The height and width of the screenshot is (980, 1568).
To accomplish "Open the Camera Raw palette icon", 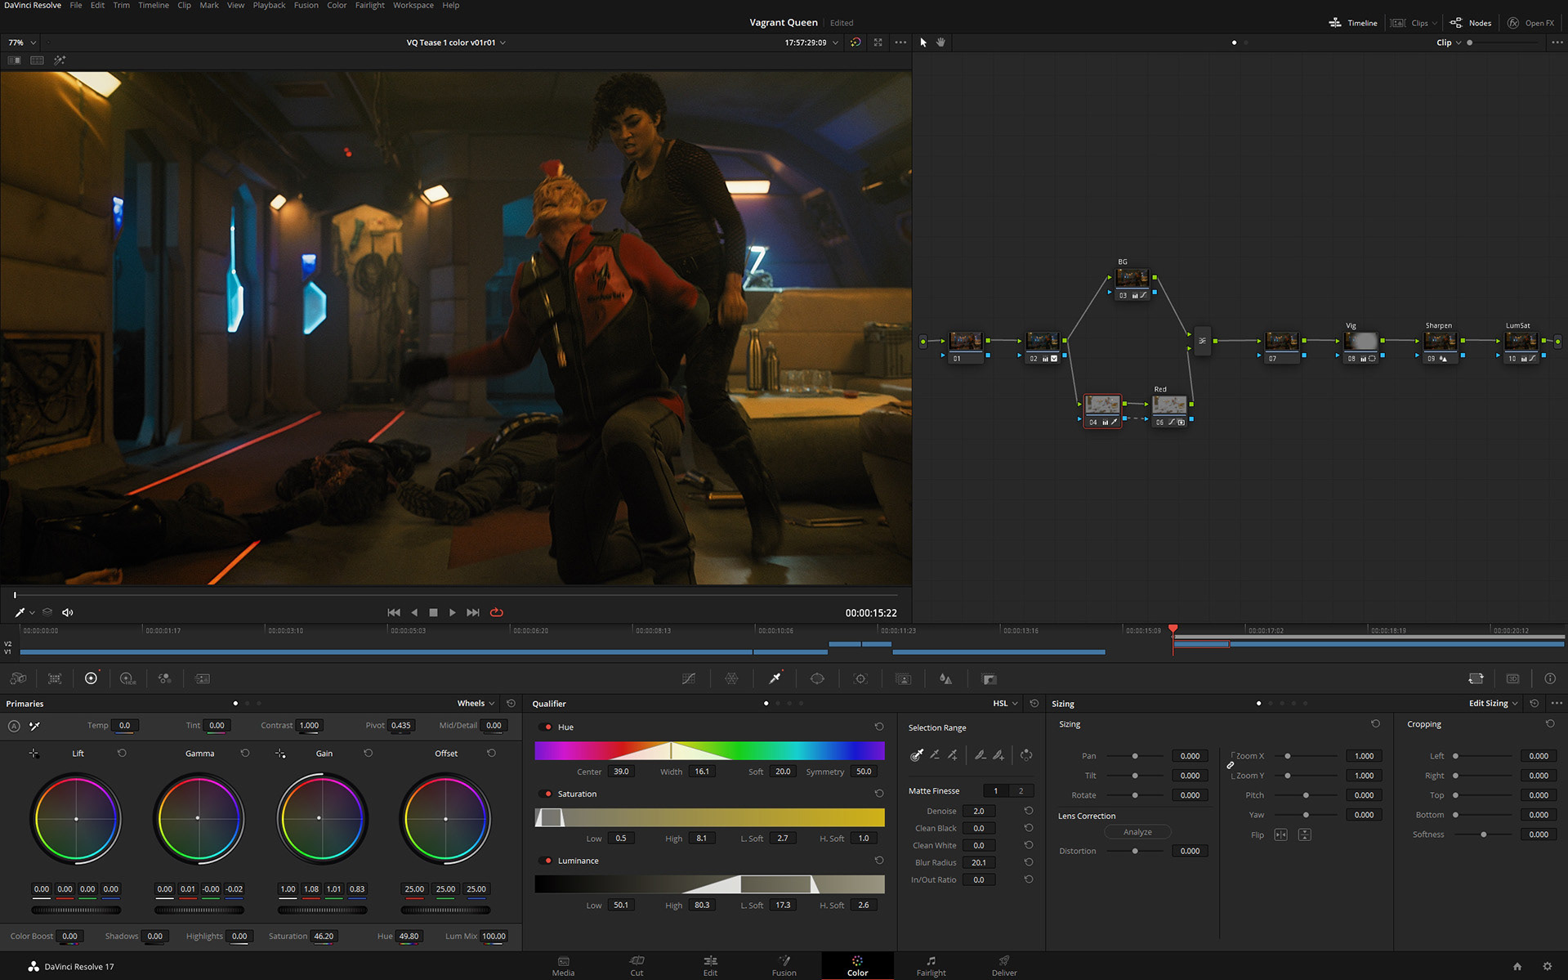I will (x=18, y=678).
